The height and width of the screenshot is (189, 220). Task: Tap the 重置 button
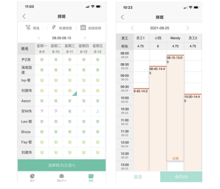point(138,177)
